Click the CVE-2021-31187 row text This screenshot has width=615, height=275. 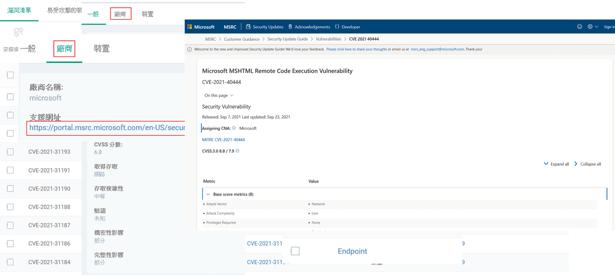click(49, 225)
